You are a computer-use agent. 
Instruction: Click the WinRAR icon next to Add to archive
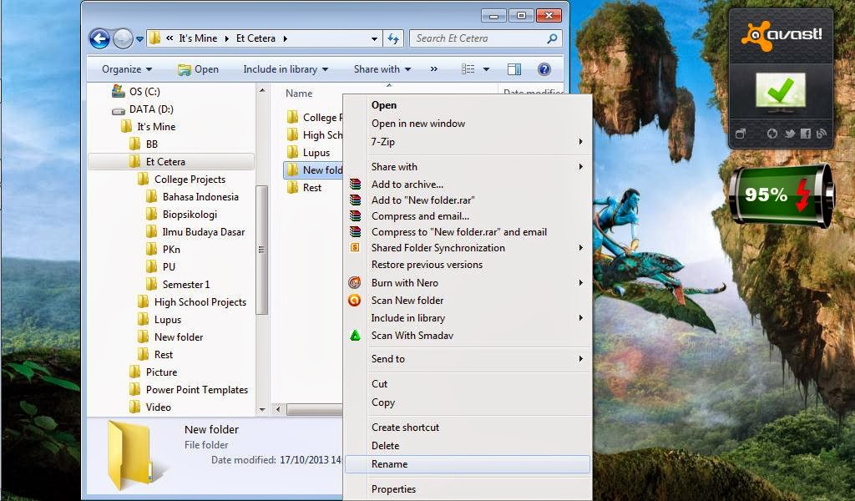tap(355, 185)
